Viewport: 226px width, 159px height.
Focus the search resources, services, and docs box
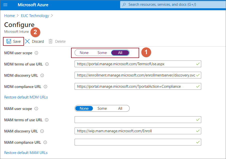173,4
